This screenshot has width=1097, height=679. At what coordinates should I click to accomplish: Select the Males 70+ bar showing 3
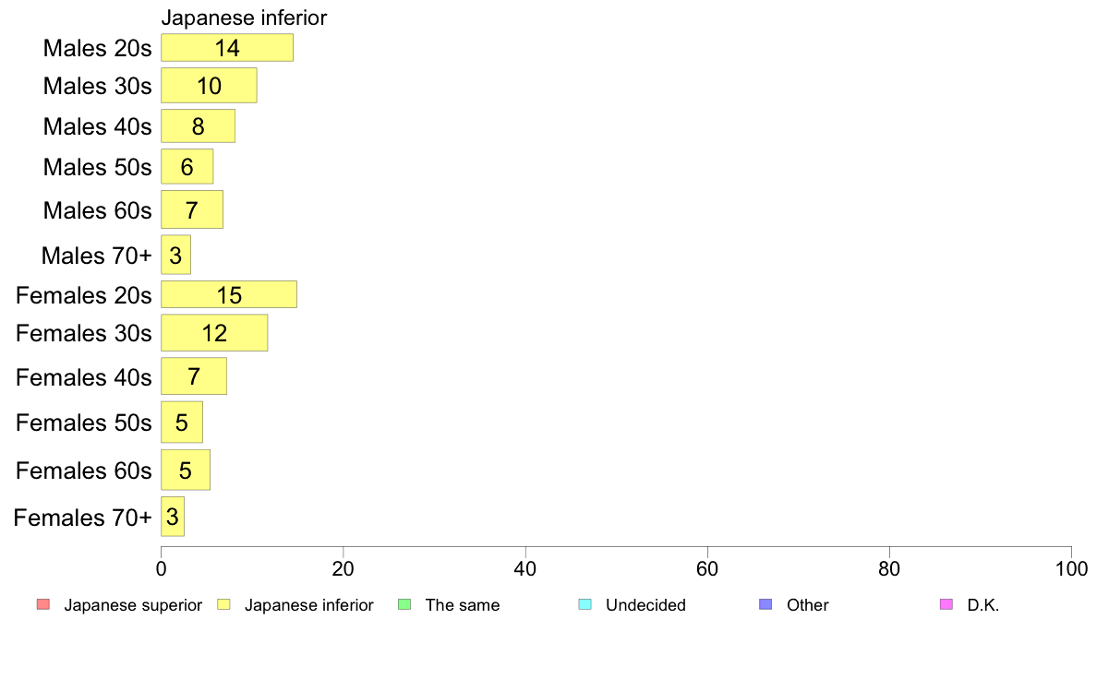click(175, 255)
